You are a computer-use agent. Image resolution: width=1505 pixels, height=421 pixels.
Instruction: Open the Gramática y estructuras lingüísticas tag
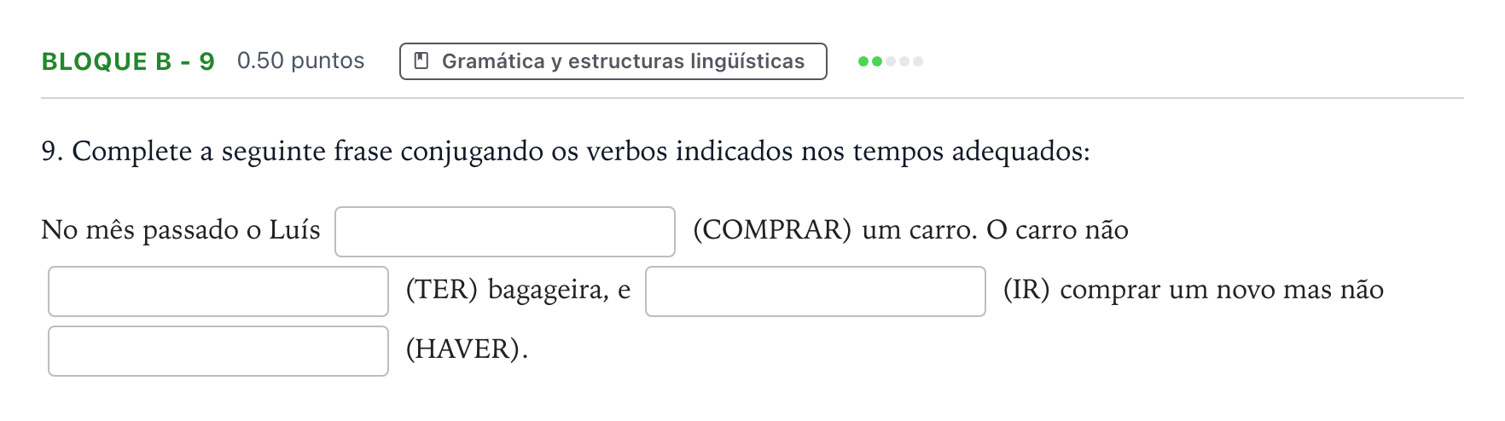[613, 61]
